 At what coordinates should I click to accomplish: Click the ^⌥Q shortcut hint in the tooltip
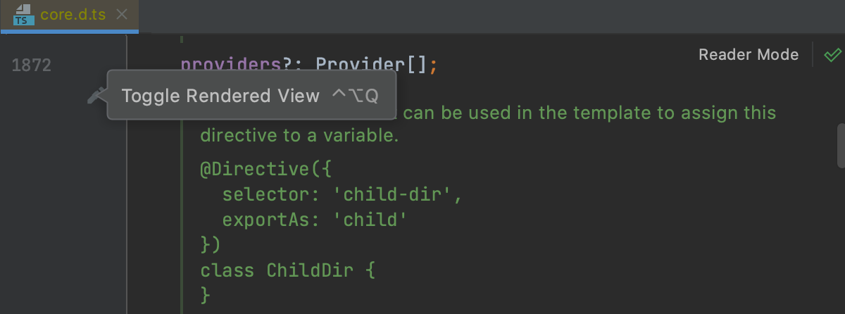[355, 96]
